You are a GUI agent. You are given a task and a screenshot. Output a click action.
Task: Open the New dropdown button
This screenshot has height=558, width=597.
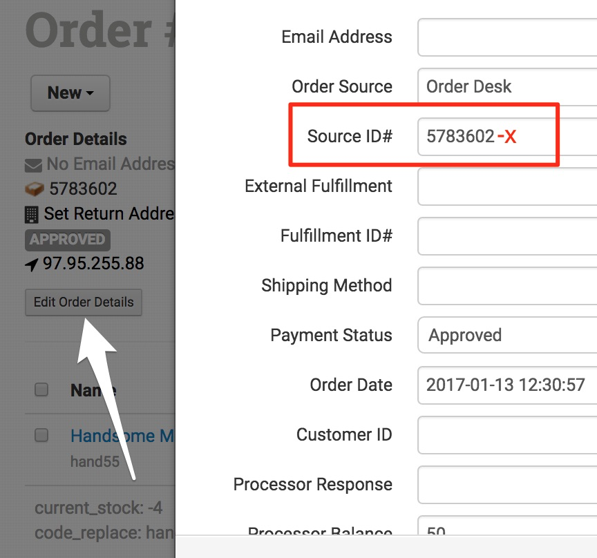70,93
